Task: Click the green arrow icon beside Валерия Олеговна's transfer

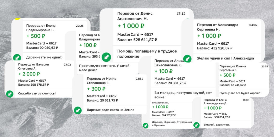Action: [10, 94]
